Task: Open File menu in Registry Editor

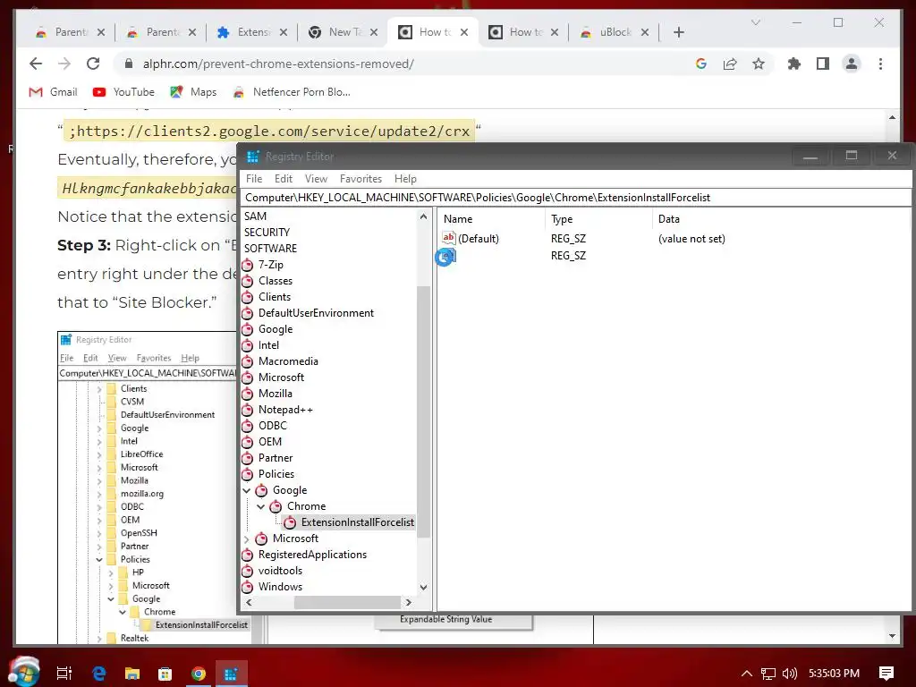Action: [x=254, y=179]
